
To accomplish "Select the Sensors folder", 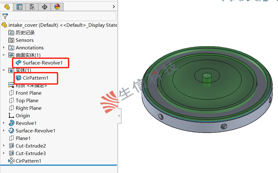I will coord(24,40).
